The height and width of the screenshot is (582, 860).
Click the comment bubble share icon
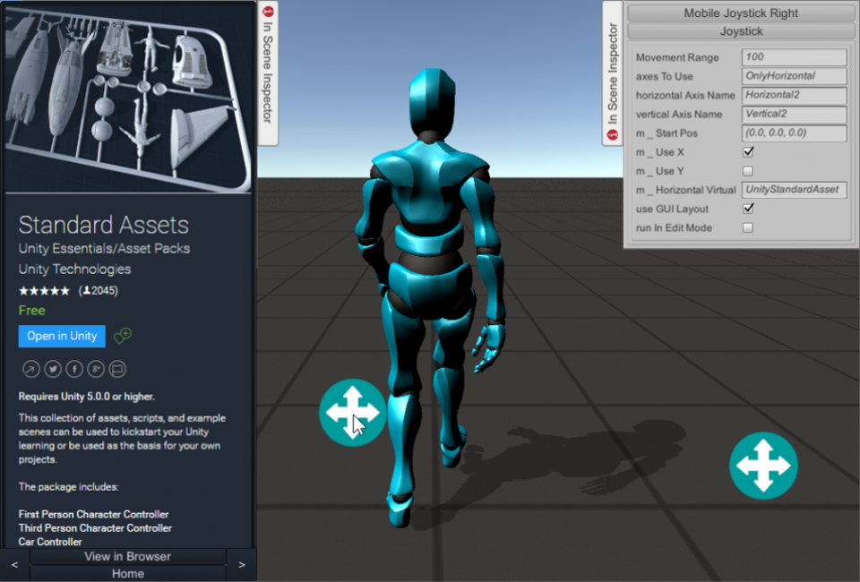[116, 370]
